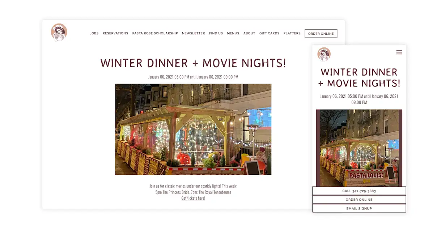This screenshot has height=229, width=441.
Task: Tap mobile Order Online button
Action: coord(359,200)
